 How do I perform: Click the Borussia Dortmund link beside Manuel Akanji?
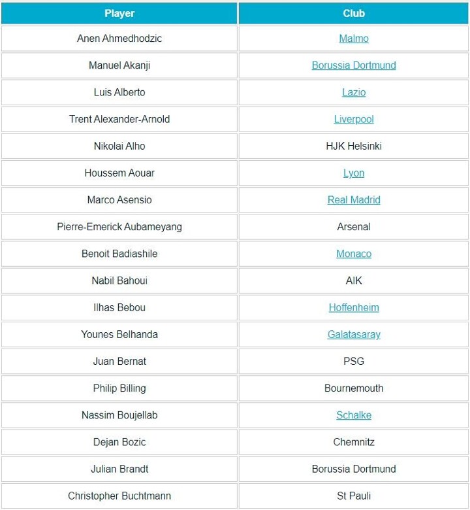pyautogui.click(x=354, y=65)
